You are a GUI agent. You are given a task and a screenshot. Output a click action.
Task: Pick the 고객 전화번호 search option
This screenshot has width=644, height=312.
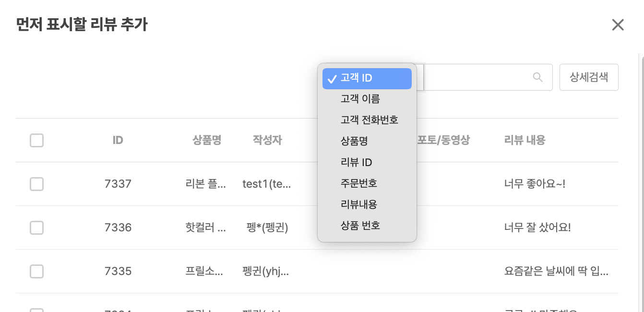pyautogui.click(x=369, y=120)
